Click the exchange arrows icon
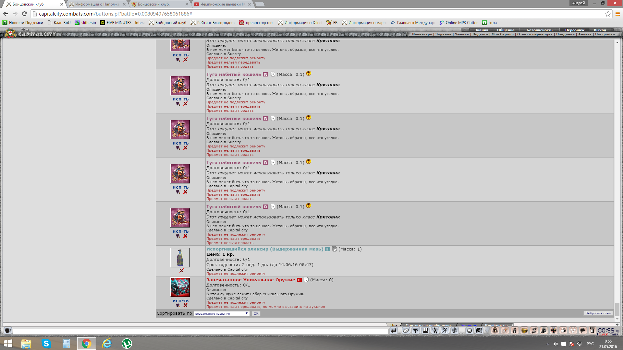The width and height of the screenshot is (623, 350). (x=534, y=331)
